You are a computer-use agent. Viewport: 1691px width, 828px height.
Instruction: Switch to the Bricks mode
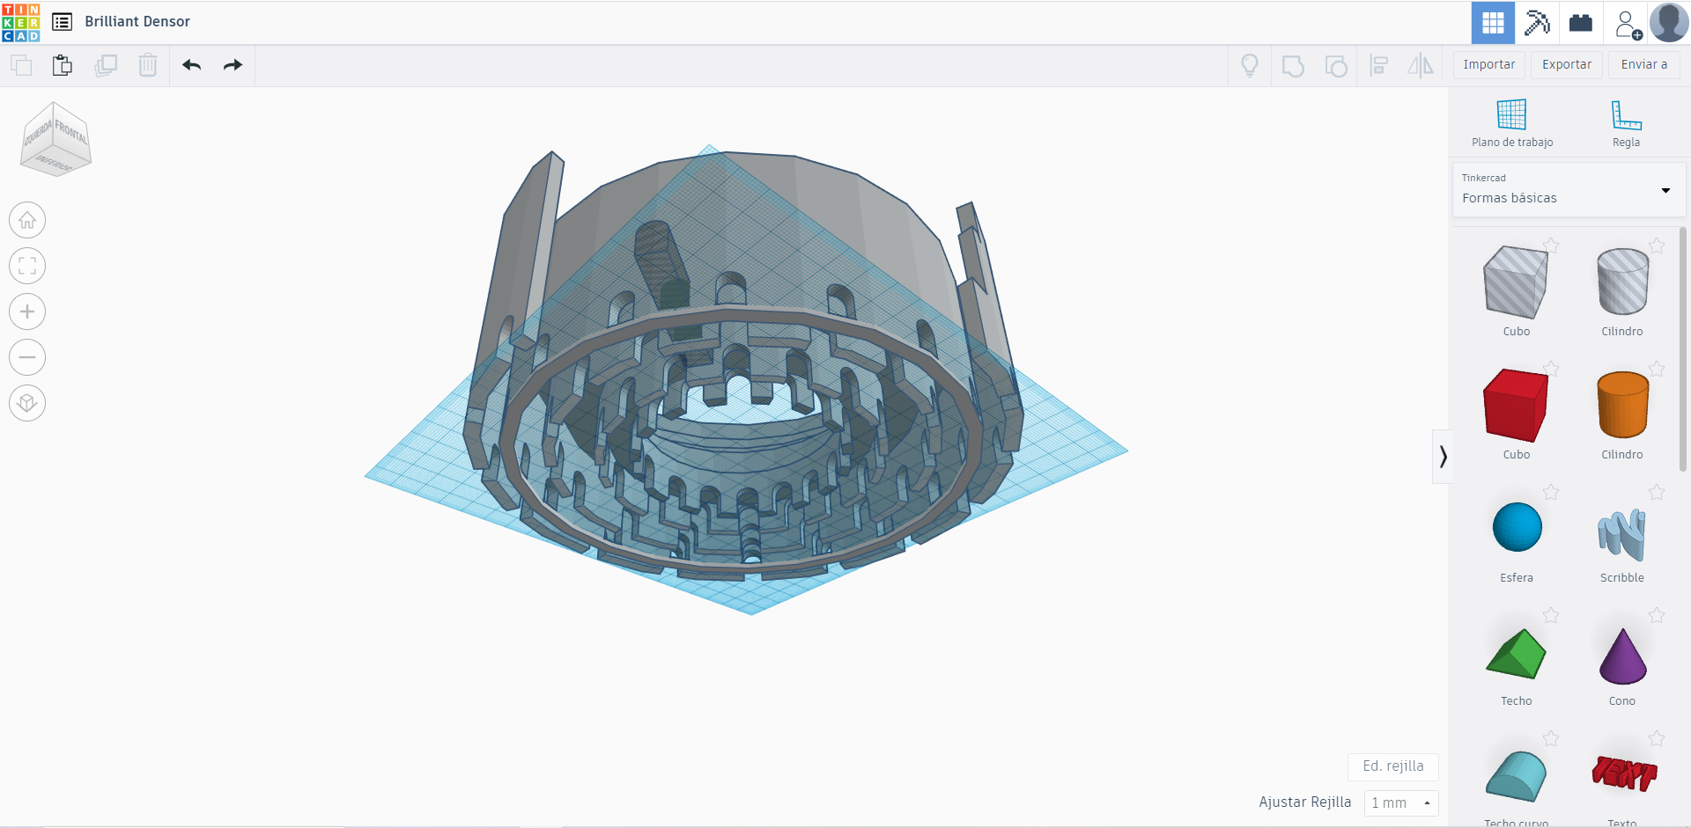click(1581, 23)
